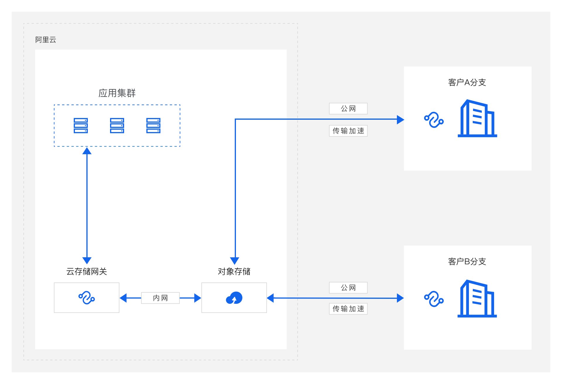The height and width of the screenshot is (384, 562).
Task: Click the upper 传输加速 label
Action: [x=348, y=131]
